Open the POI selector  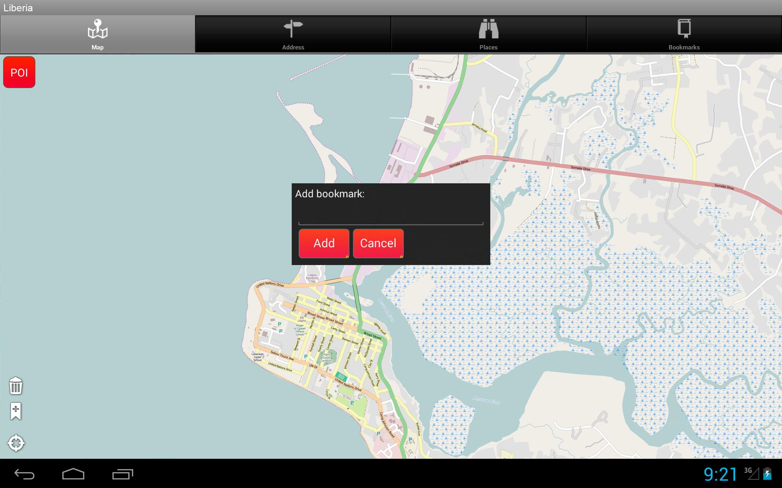pos(19,72)
